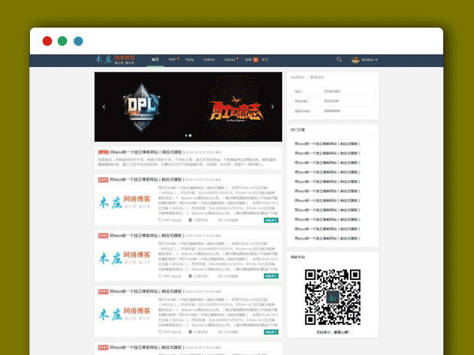Viewport: 474px width, 355px height.
Task: Switch to the first sidebar statistics tab
Action: (298, 77)
